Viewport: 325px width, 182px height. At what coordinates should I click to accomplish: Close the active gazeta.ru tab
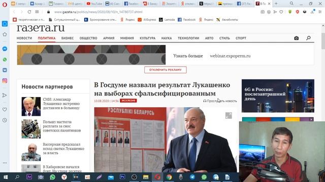[x=269, y=4]
